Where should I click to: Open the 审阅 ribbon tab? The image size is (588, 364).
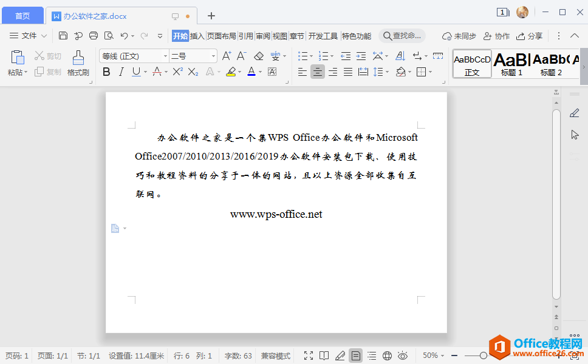pos(263,36)
